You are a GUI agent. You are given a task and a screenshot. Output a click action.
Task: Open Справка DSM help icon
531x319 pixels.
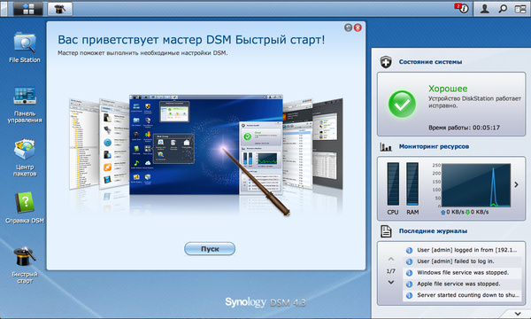(x=25, y=208)
